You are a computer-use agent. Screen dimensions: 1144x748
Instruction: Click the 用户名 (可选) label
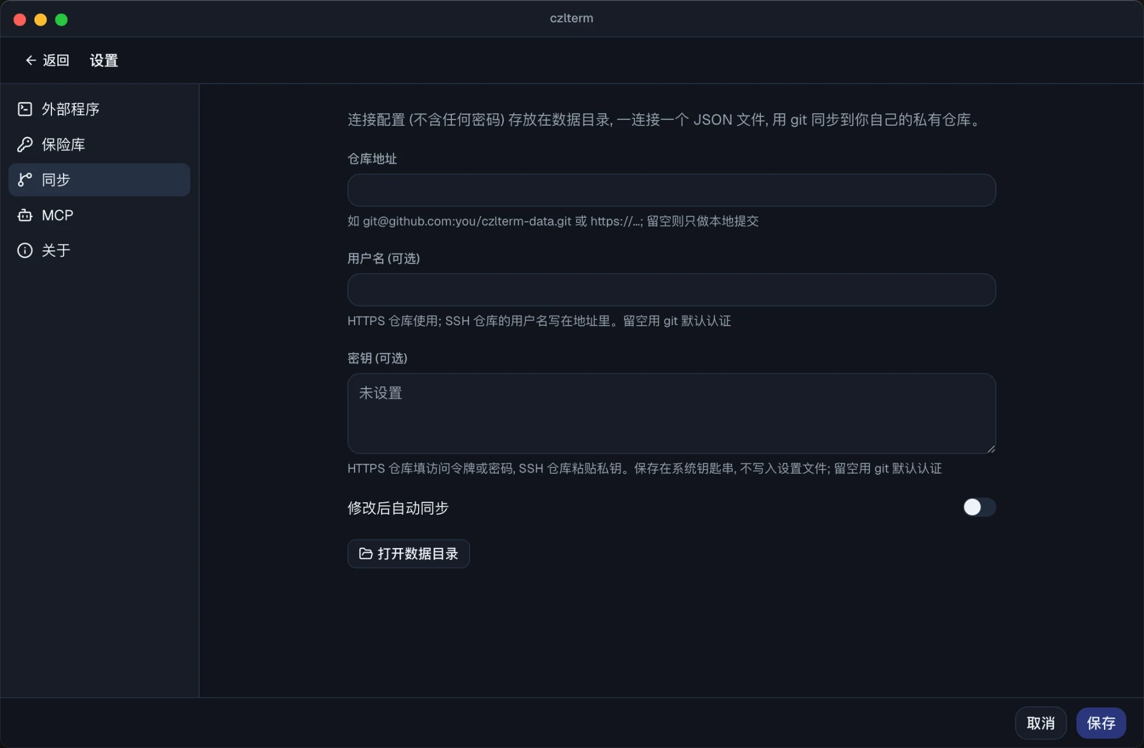(384, 258)
